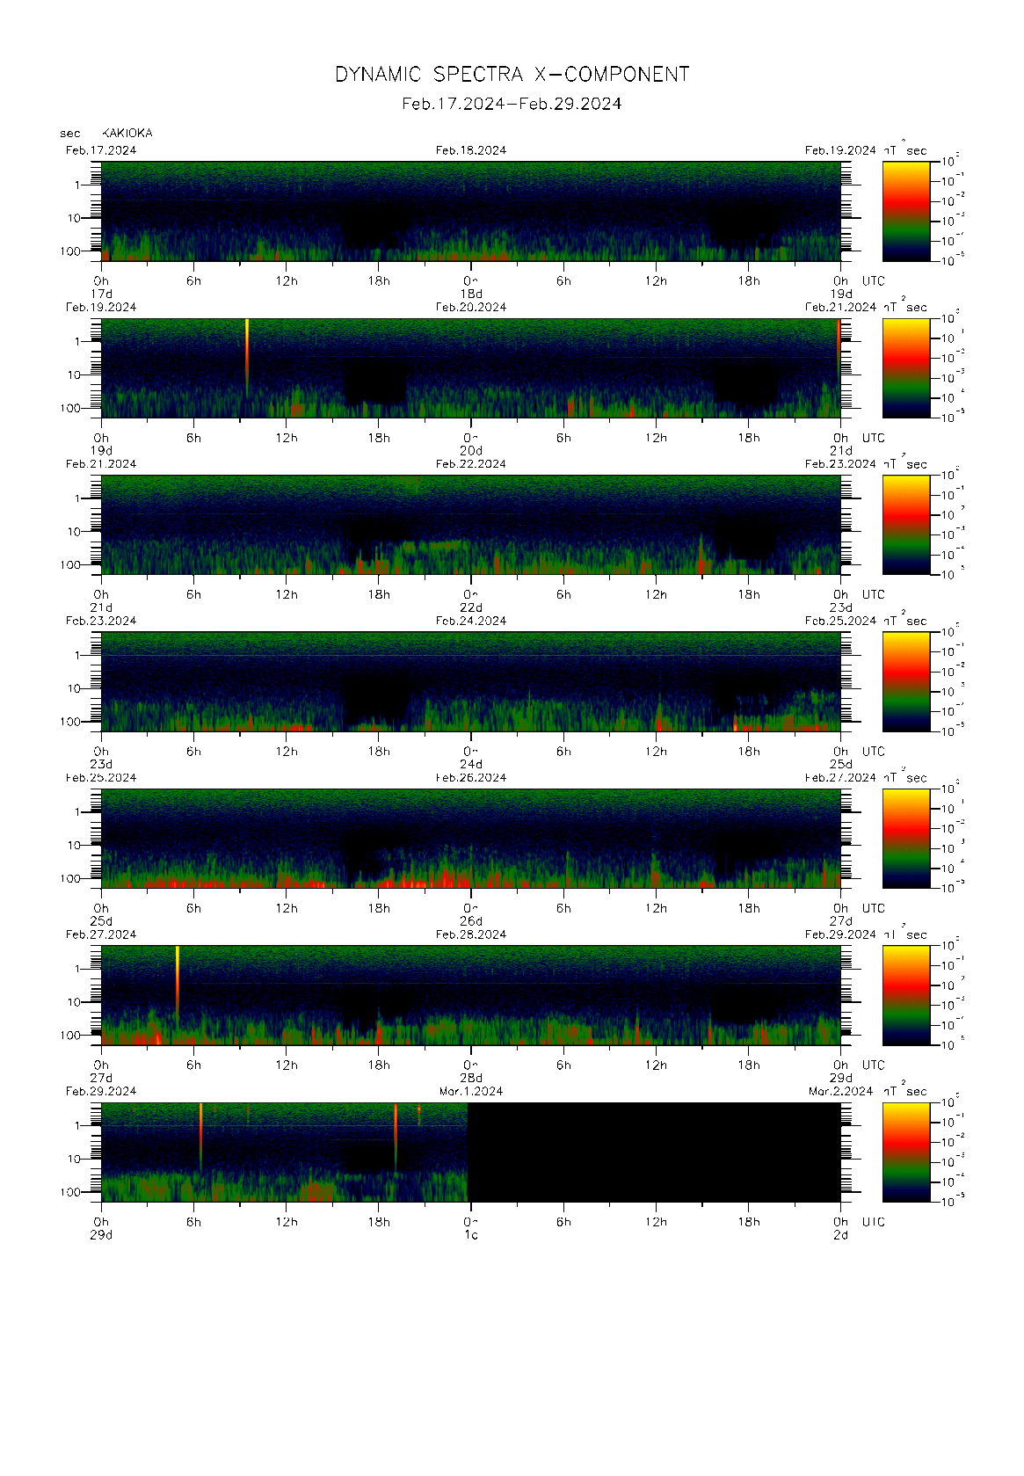
Task: Click the 24d day label on the axis
Action: pos(471,765)
